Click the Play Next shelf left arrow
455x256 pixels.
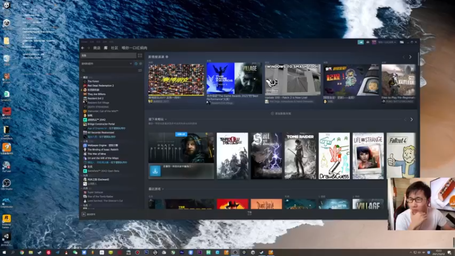coord(405,119)
